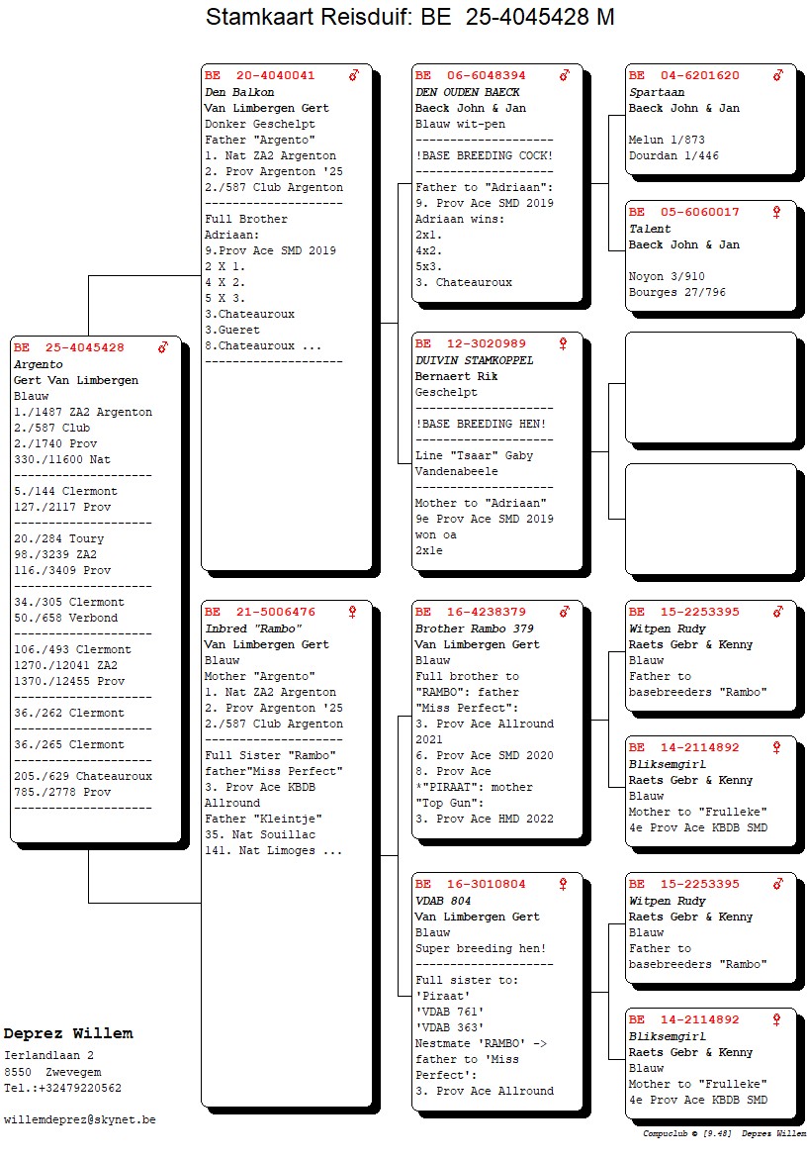Click female symbol on Inbred "Rambo" card

[353, 613]
